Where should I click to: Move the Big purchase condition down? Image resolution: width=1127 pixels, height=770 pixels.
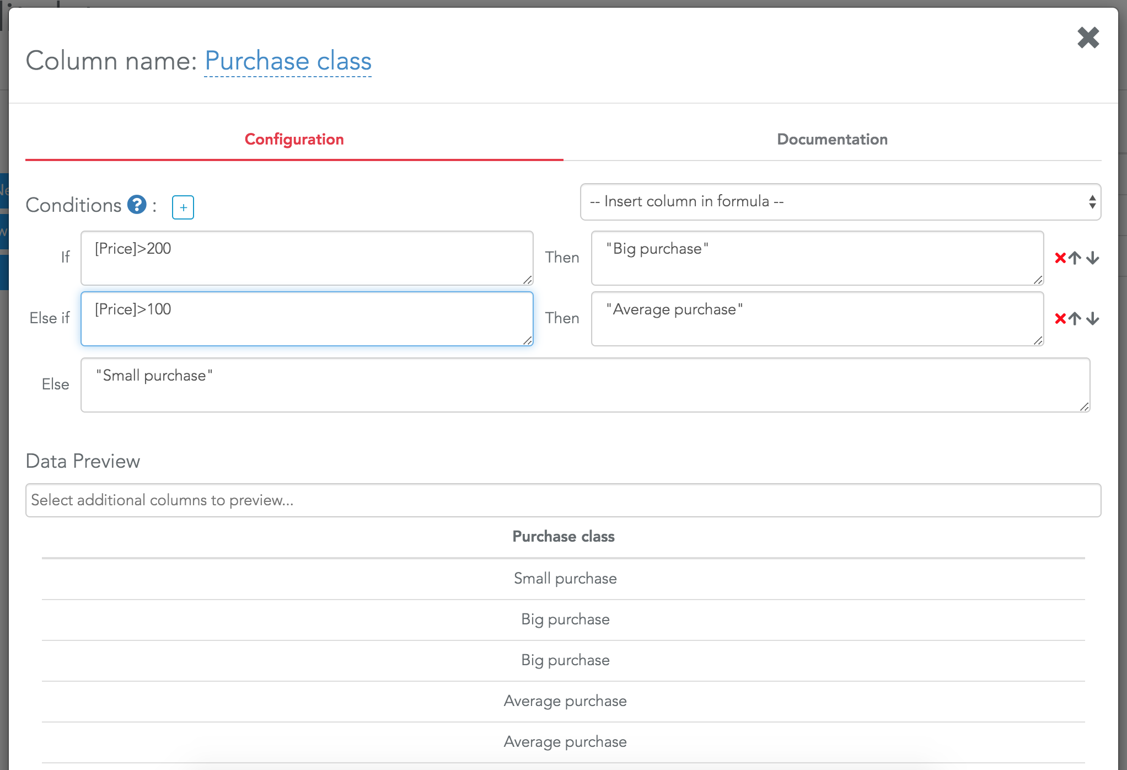tap(1092, 258)
